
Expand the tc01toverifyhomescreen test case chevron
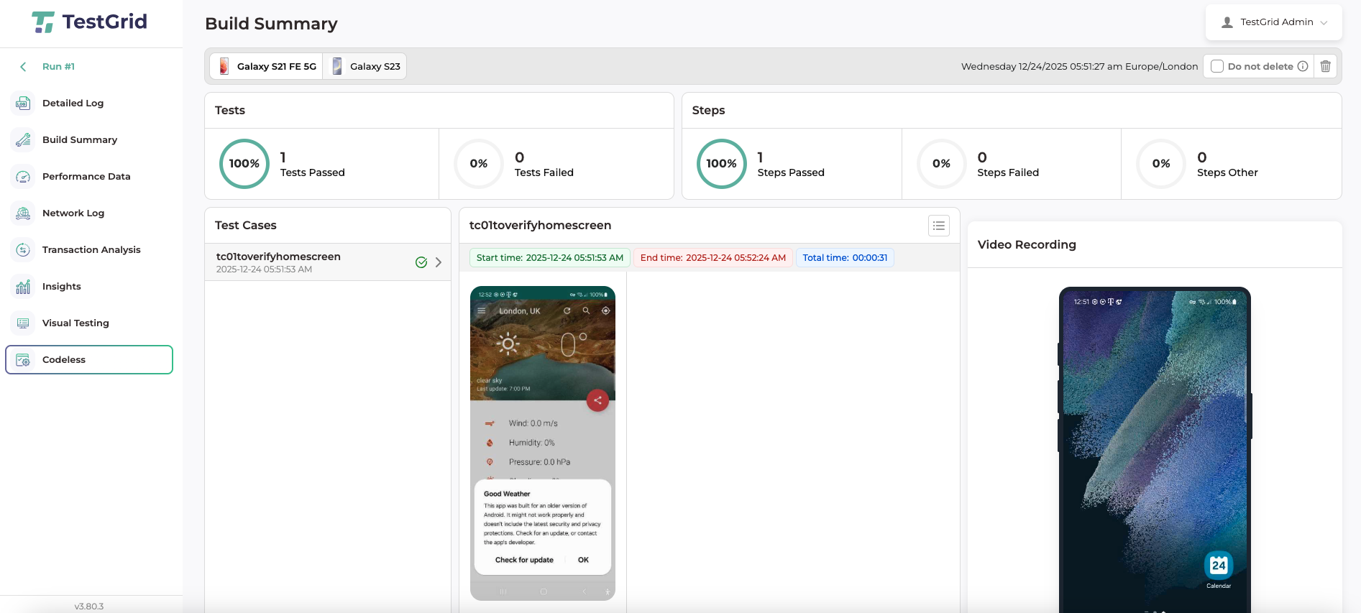pyautogui.click(x=439, y=262)
